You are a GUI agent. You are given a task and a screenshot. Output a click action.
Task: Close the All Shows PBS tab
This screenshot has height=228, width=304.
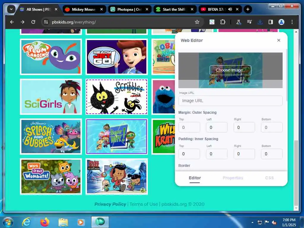(56, 9)
